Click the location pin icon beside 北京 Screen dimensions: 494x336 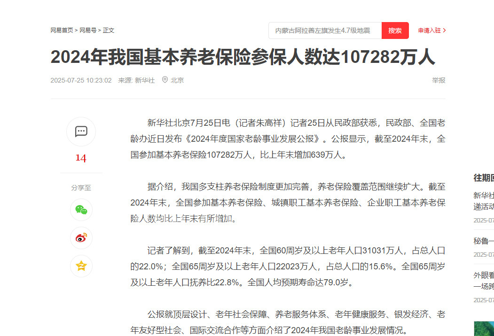pos(165,80)
